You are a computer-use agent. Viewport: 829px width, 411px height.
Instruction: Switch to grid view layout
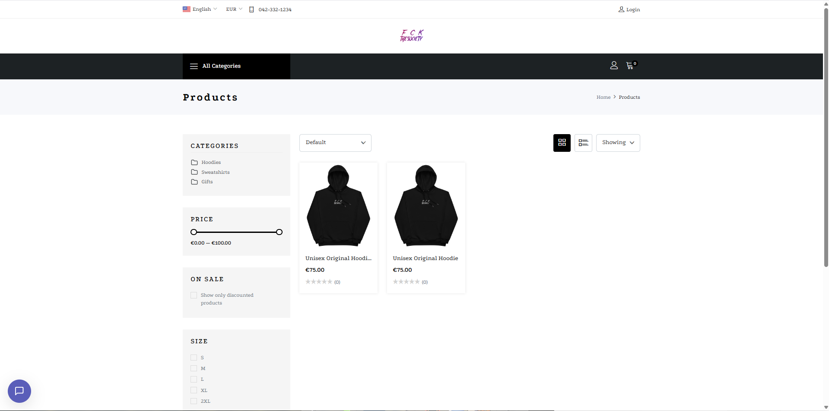click(x=562, y=143)
